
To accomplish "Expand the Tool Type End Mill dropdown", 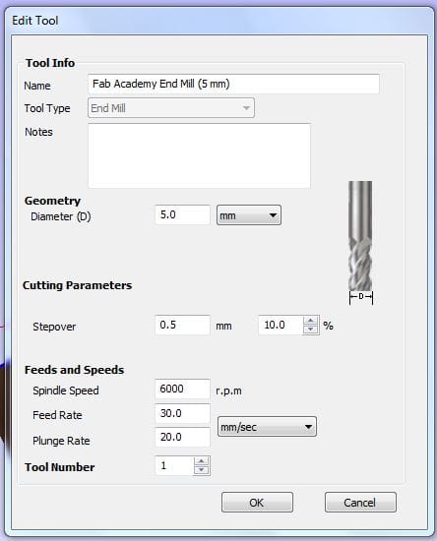I will pos(171,108).
